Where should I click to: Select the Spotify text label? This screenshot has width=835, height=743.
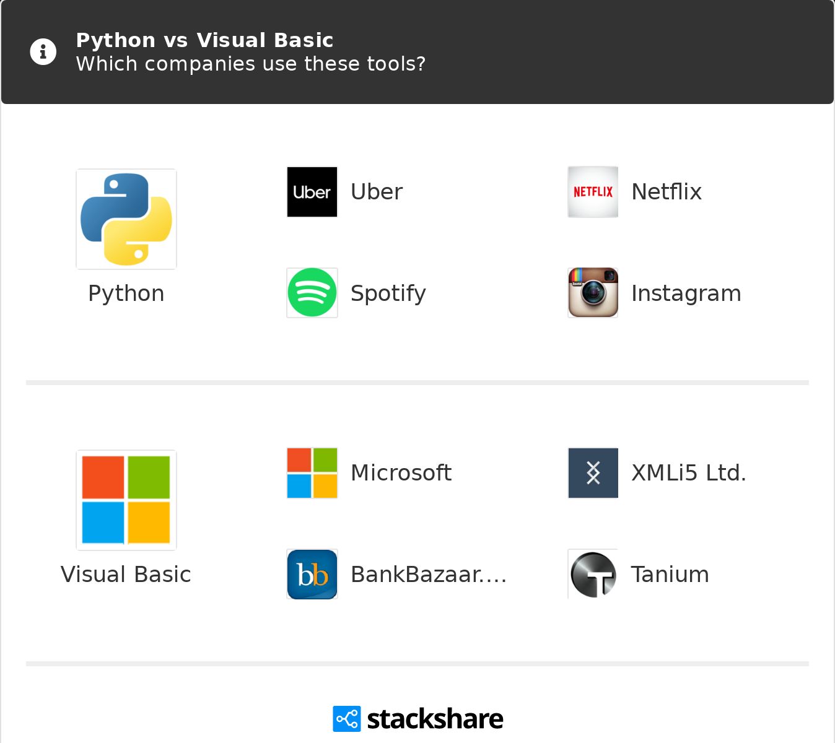tap(388, 292)
